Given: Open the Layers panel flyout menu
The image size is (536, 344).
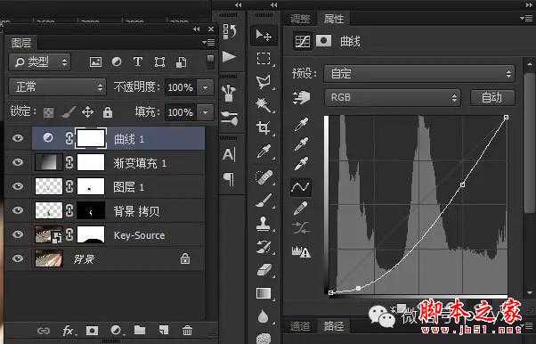Looking at the screenshot, I should point(208,43).
